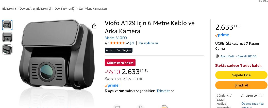Click Bu sayfada ara link
268x108 pixels.
pos(149,43)
